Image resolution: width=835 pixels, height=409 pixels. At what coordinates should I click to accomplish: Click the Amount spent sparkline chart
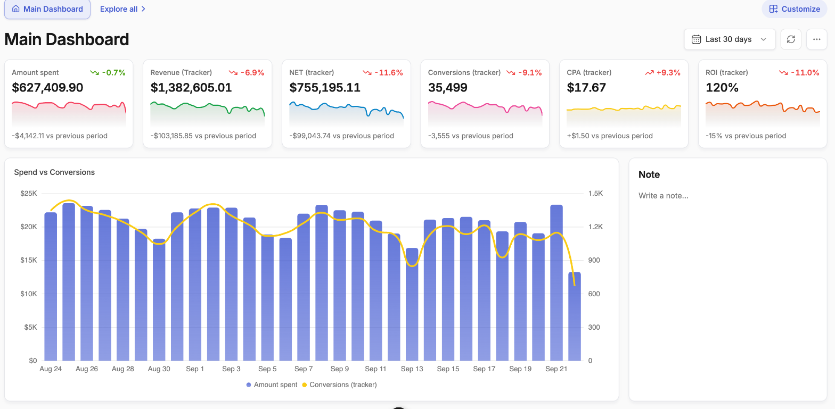(x=69, y=113)
